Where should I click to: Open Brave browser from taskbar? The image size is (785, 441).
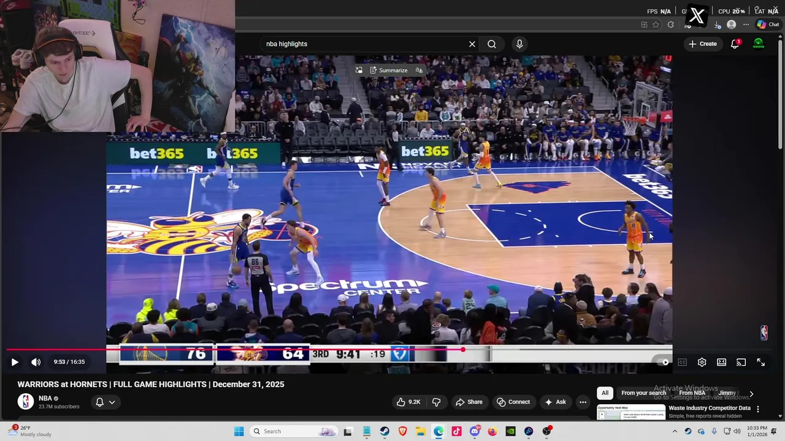coord(403,431)
